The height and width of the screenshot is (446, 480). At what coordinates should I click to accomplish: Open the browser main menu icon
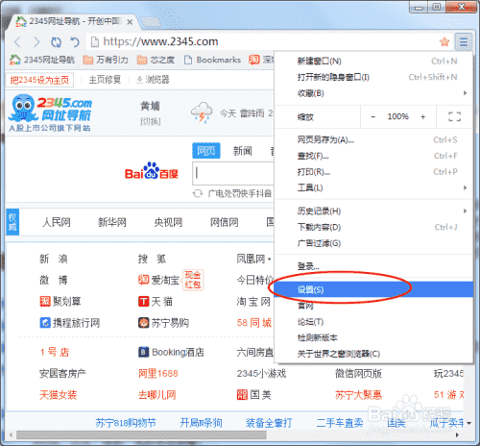point(464,41)
